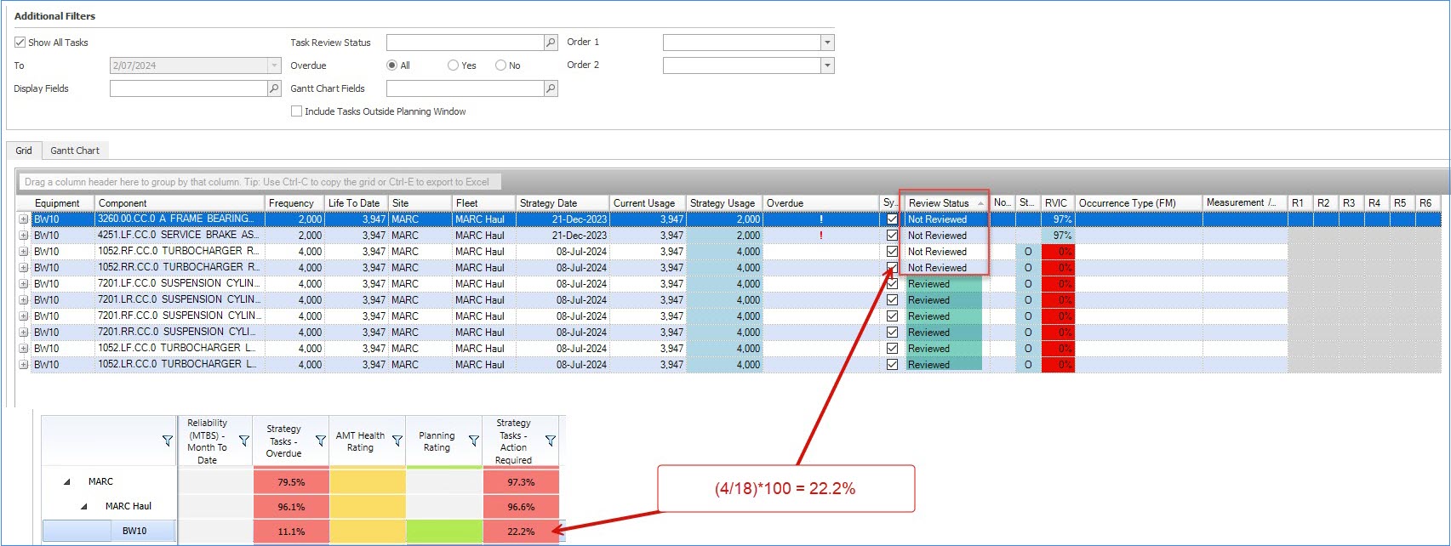The height and width of the screenshot is (546, 1451).
Task: Expand the 3260.00.CC.0 A FRAME BEARING row
Action: (x=24, y=219)
